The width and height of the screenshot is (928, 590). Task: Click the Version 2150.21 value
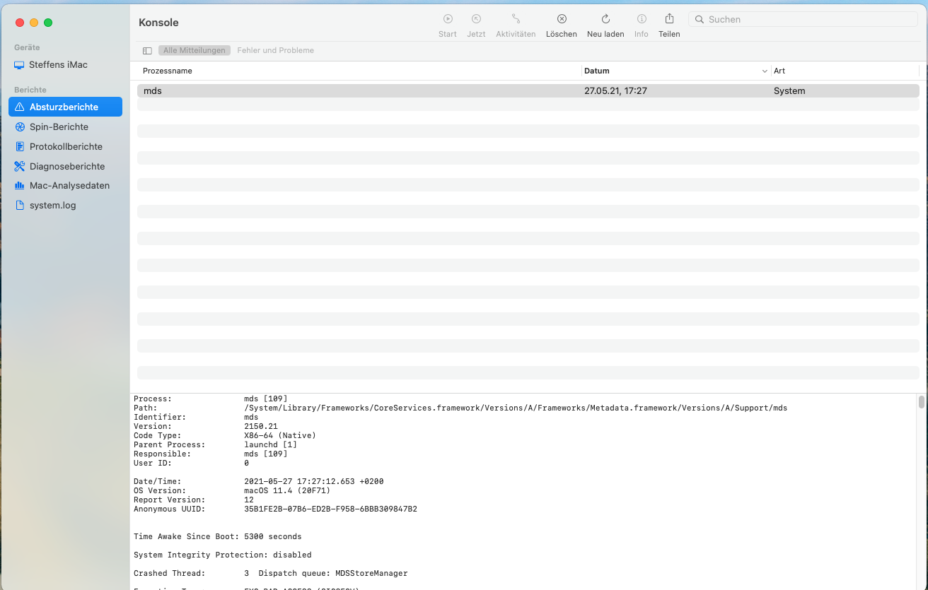(x=261, y=426)
